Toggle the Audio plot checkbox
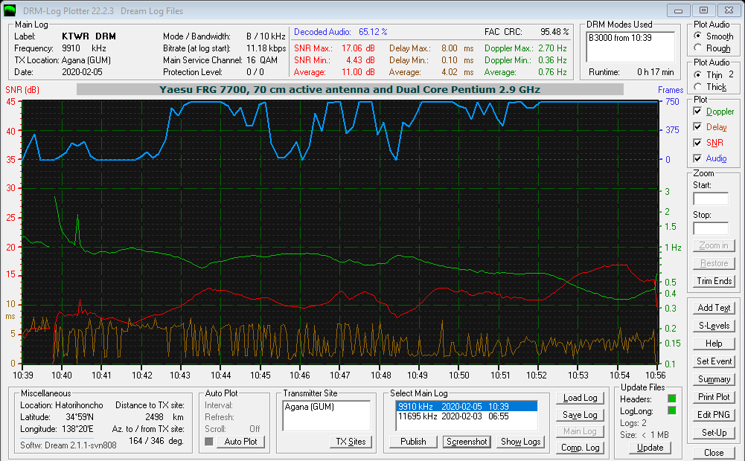Viewport: 745px width, 461px height. (697, 158)
